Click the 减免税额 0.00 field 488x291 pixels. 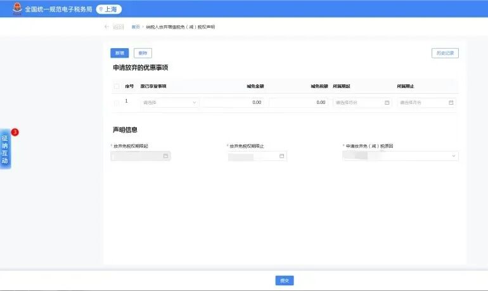299,103
